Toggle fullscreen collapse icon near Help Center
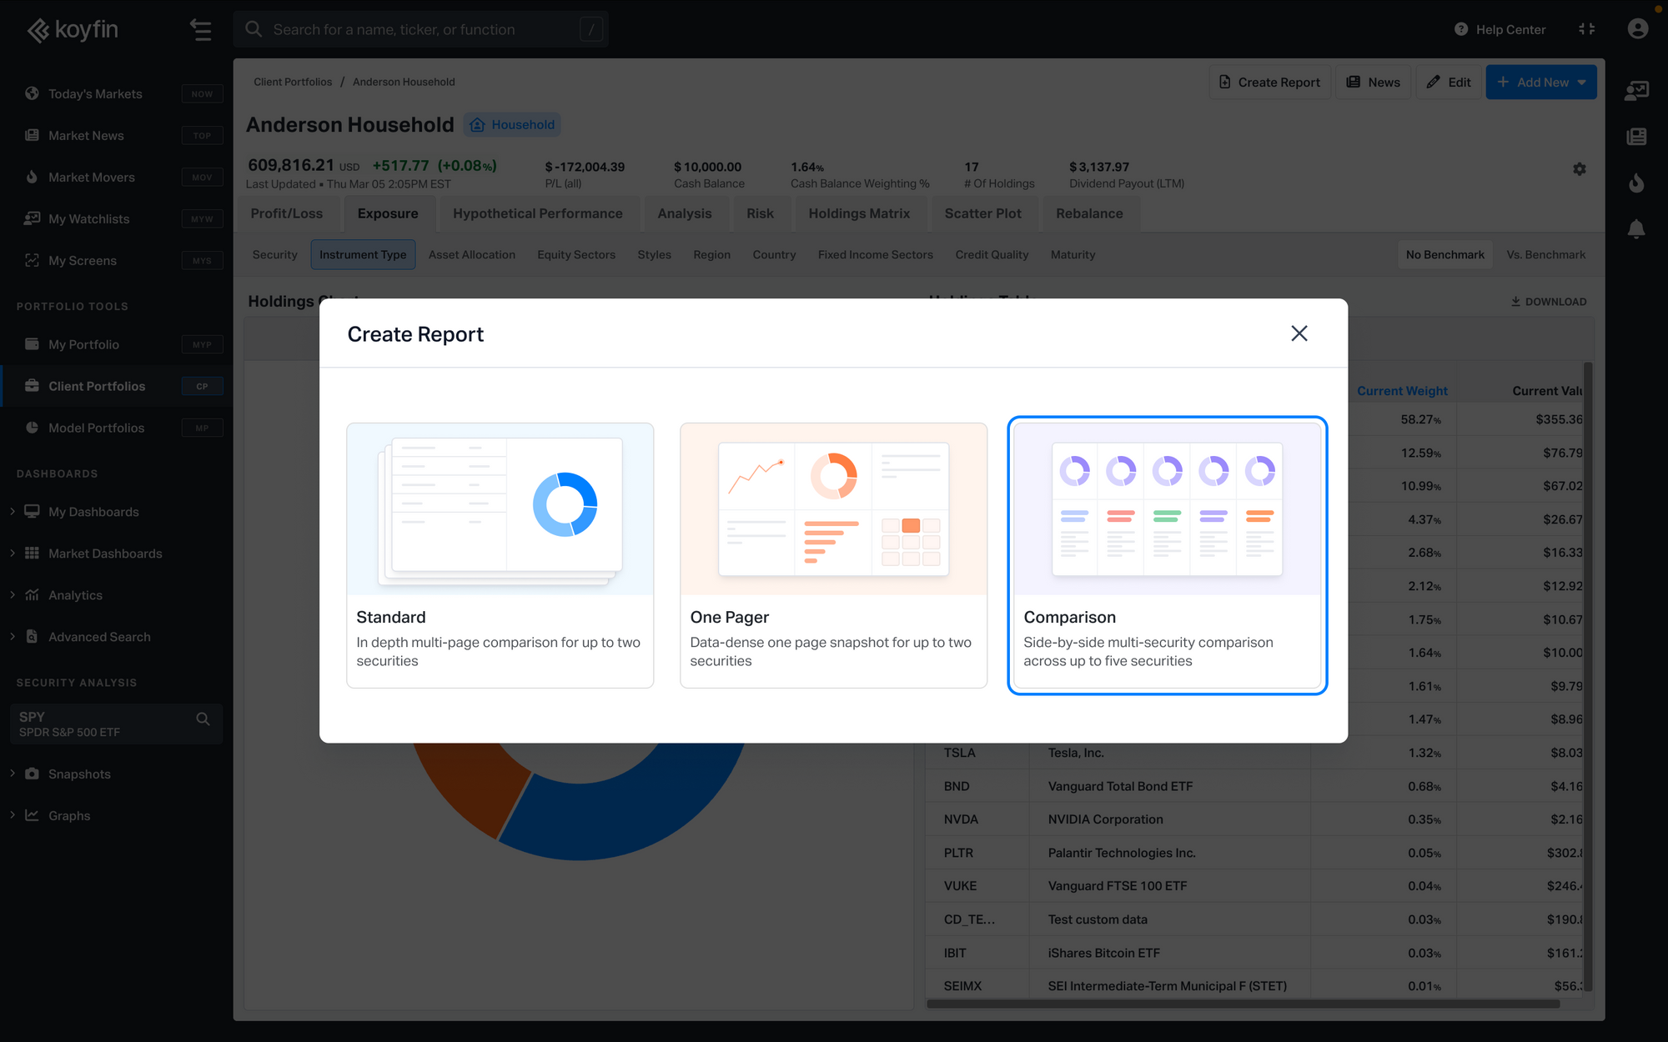 tap(1586, 29)
